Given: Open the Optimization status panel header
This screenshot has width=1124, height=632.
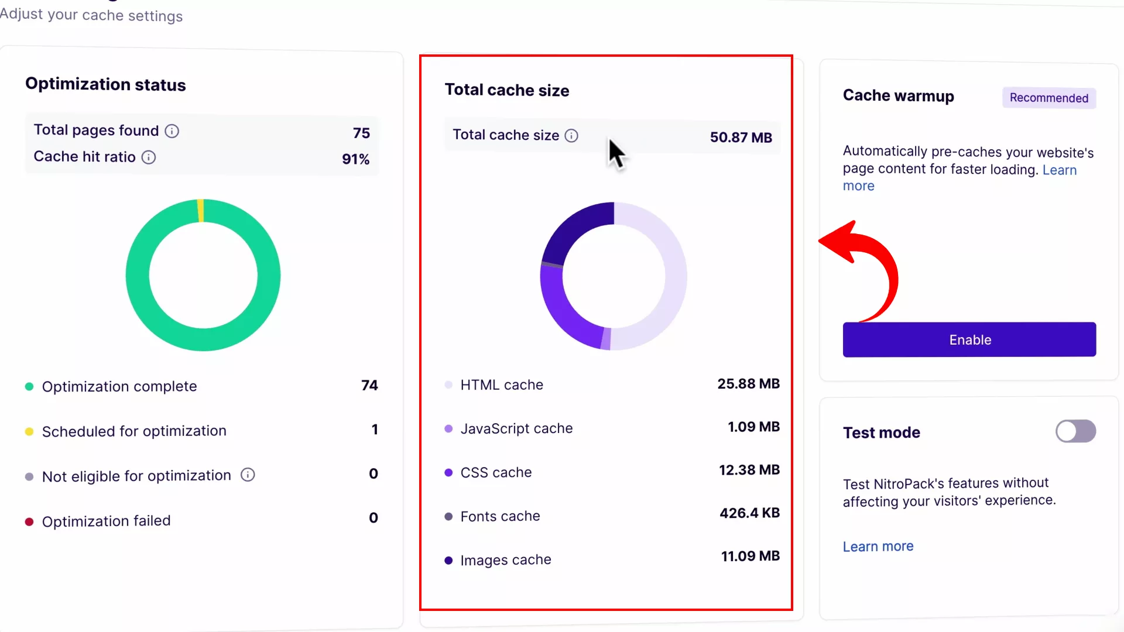Looking at the screenshot, I should coord(105,85).
